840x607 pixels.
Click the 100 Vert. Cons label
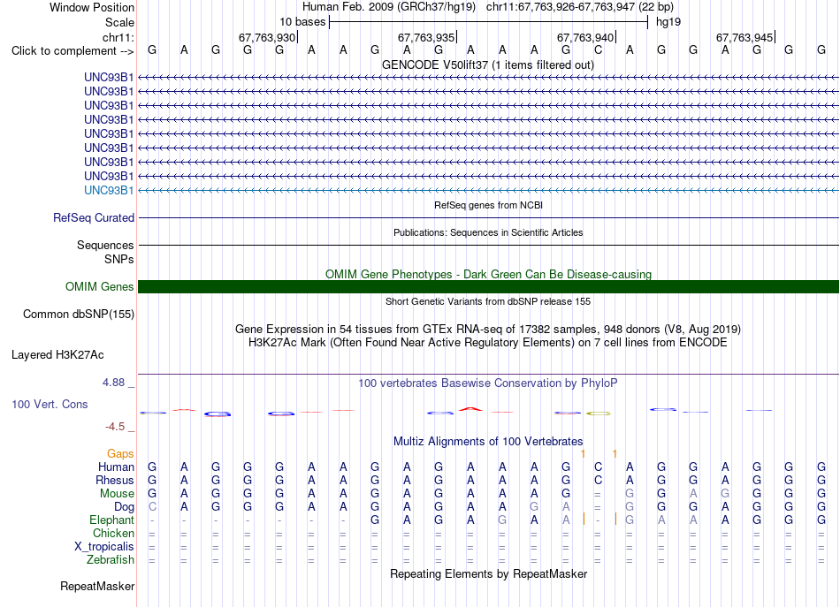pyautogui.click(x=50, y=404)
